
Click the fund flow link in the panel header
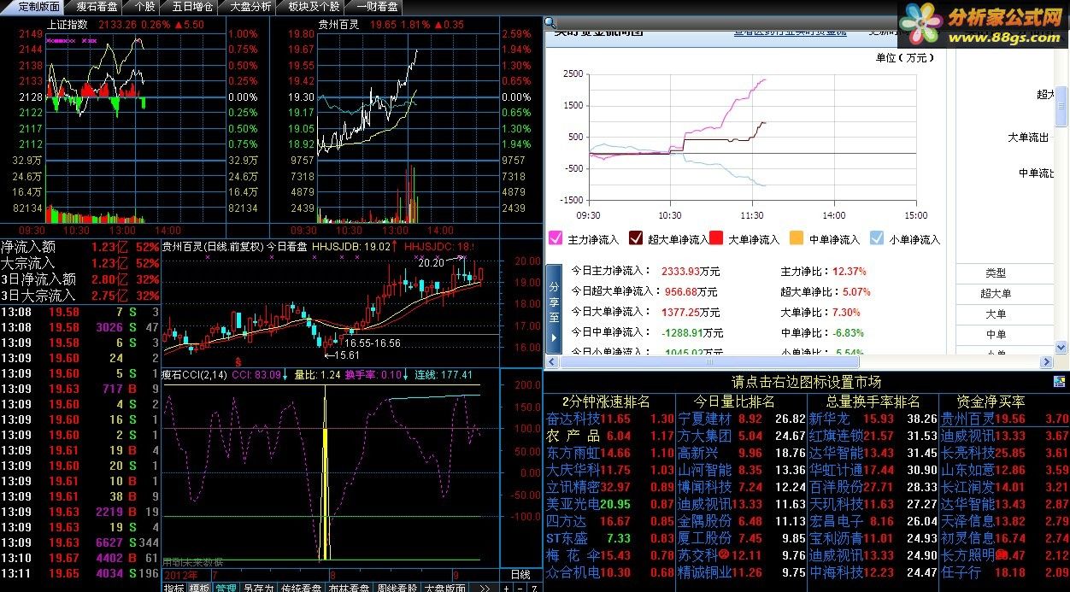pyautogui.click(x=790, y=32)
